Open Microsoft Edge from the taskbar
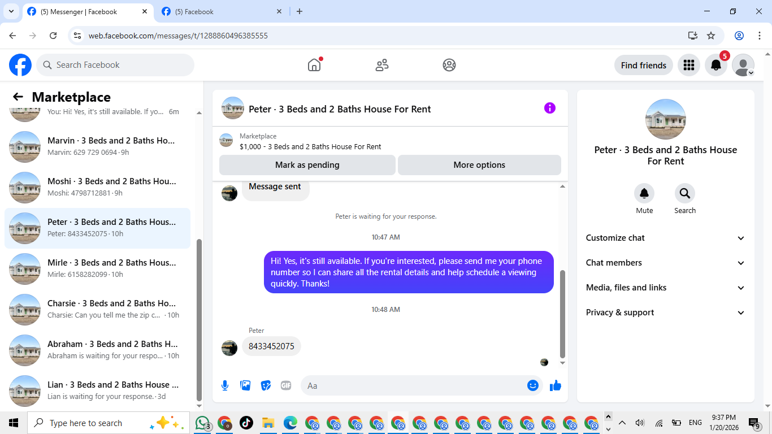 pos(290,423)
